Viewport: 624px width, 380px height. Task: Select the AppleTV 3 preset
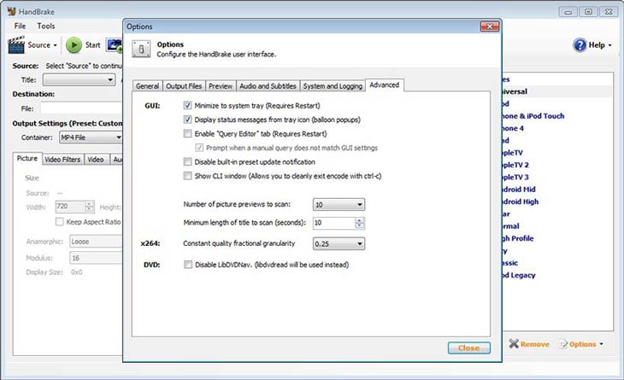[x=515, y=178]
